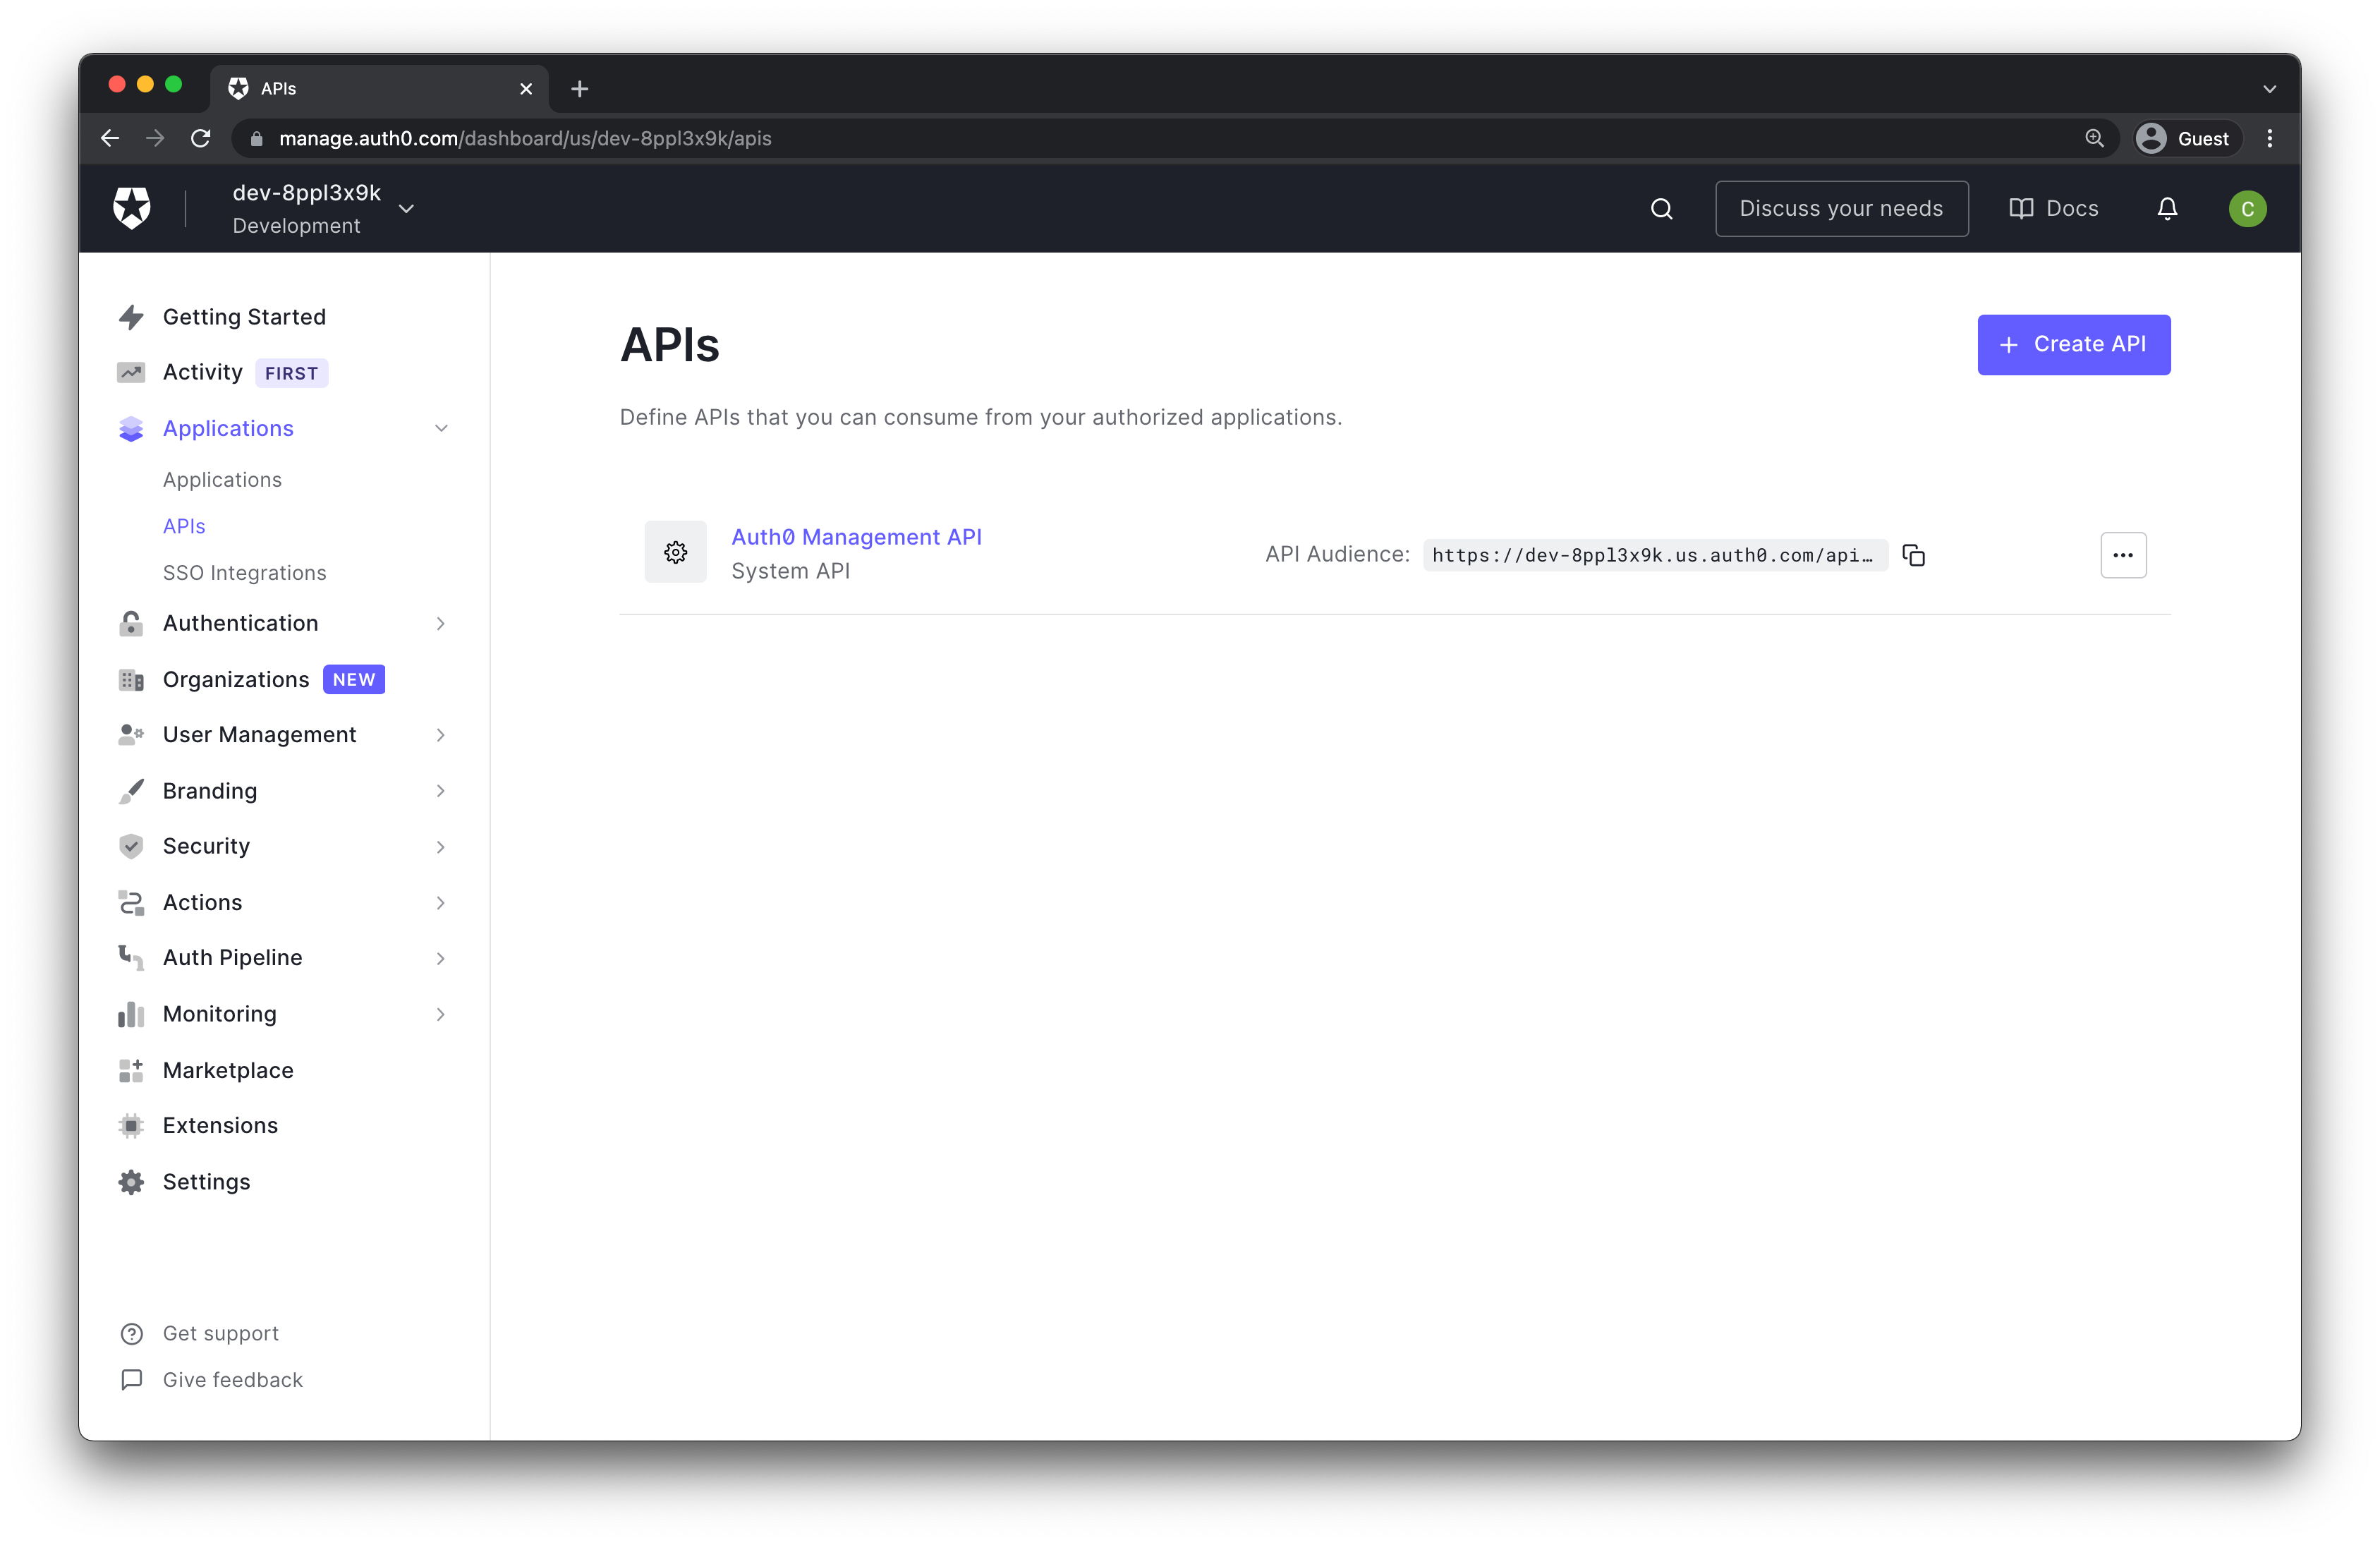This screenshot has width=2380, height=1545.
Task: Click the three-dot options menu for the API
Action: click(x=2123, y=553)
